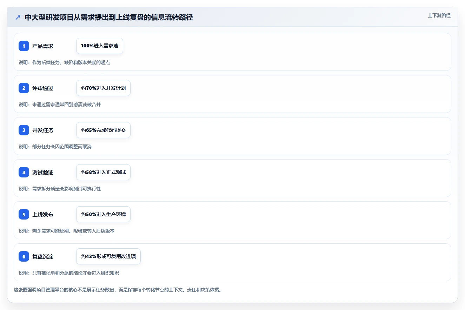The height and width of the screenshot is (310, 465).
Task: Select the 复盘沉淀 step label
Action: (43, 256)
